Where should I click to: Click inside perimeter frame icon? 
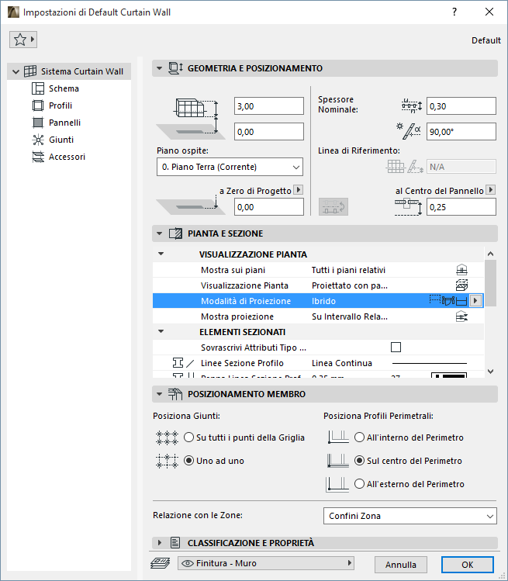pyautogui.click(x=338, y=437)
